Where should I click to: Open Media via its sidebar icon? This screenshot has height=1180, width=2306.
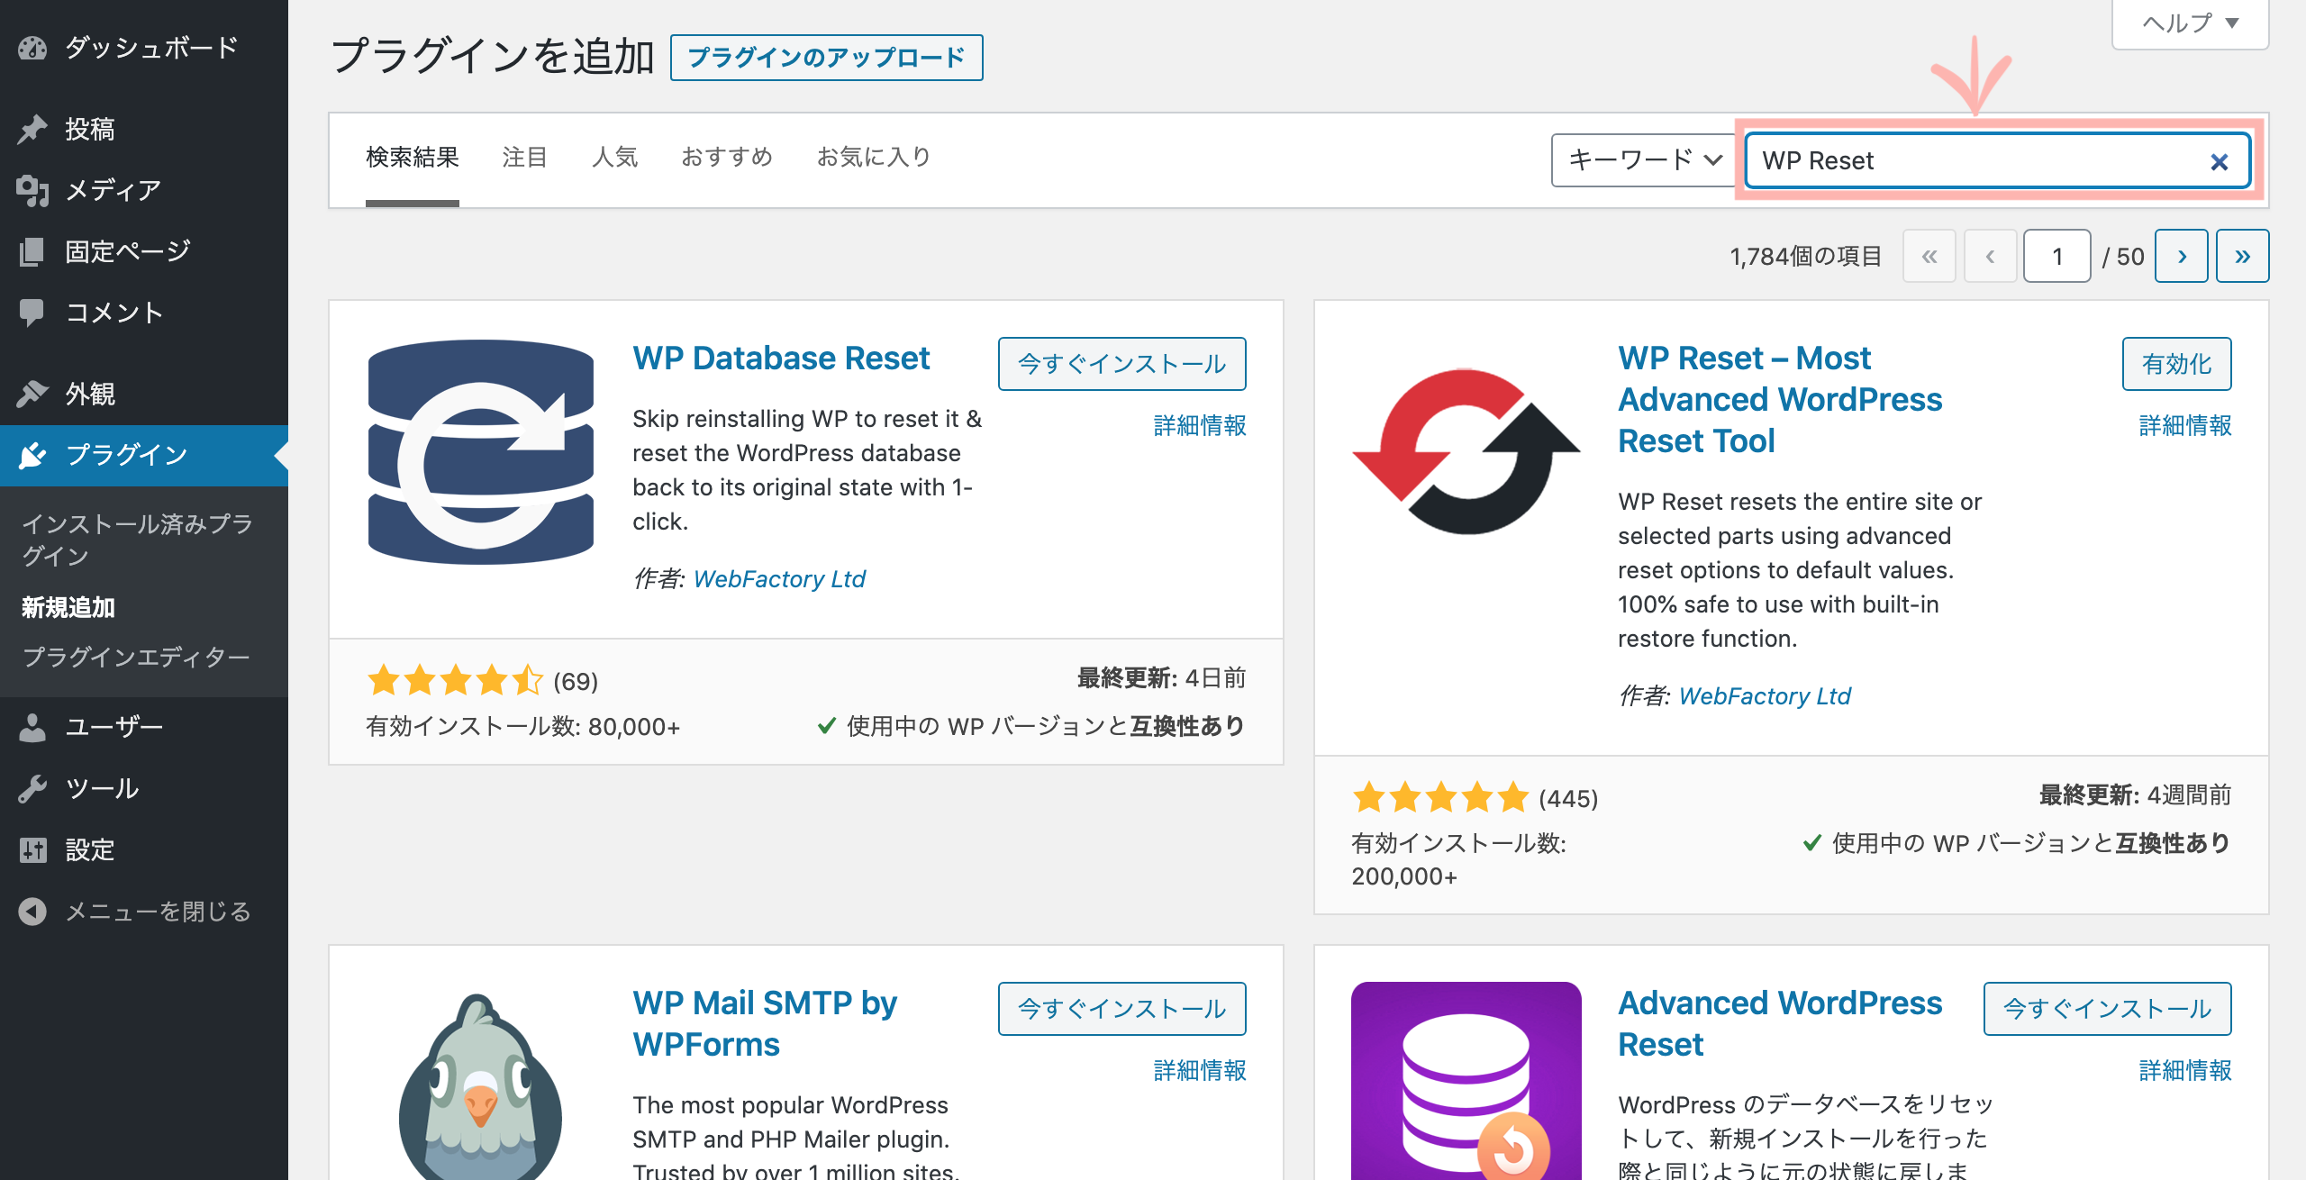32,190
